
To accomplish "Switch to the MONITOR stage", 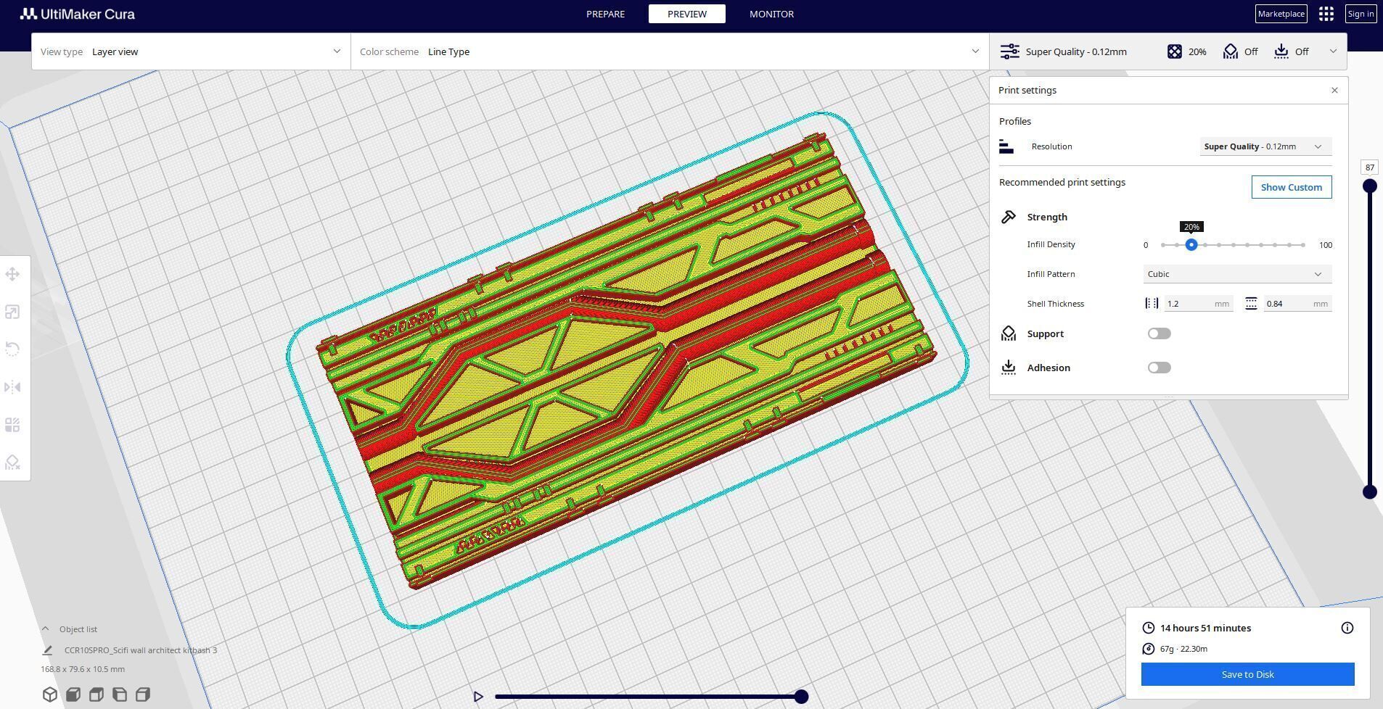I will click(x=771, y=14).
